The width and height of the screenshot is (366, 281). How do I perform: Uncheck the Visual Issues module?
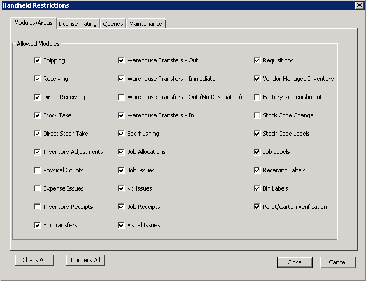(121, 225)
